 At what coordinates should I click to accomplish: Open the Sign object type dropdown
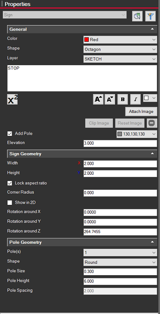pyautogui.click(x=65, y=15)
